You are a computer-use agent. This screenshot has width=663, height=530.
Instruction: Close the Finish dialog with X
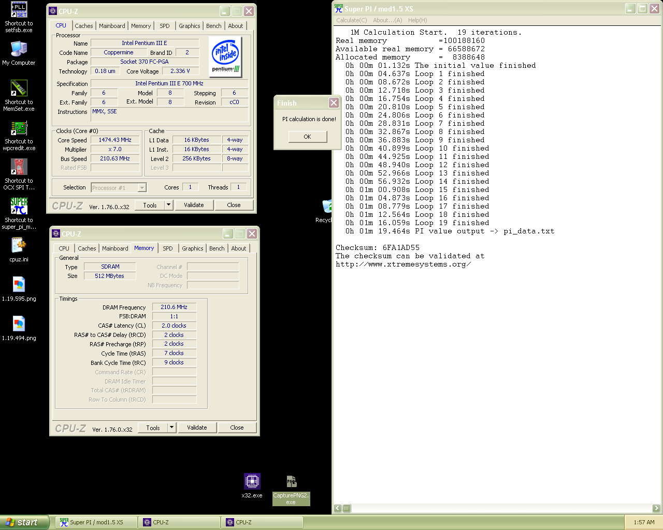pyautogui.click(x=334, y=103)
